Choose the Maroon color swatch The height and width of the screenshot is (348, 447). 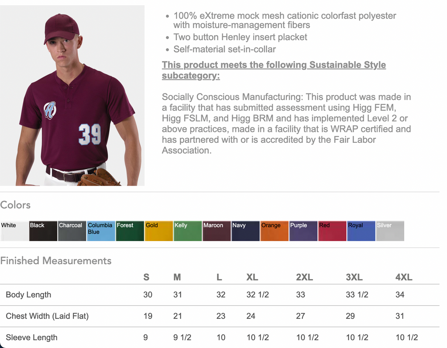point(217,231)
